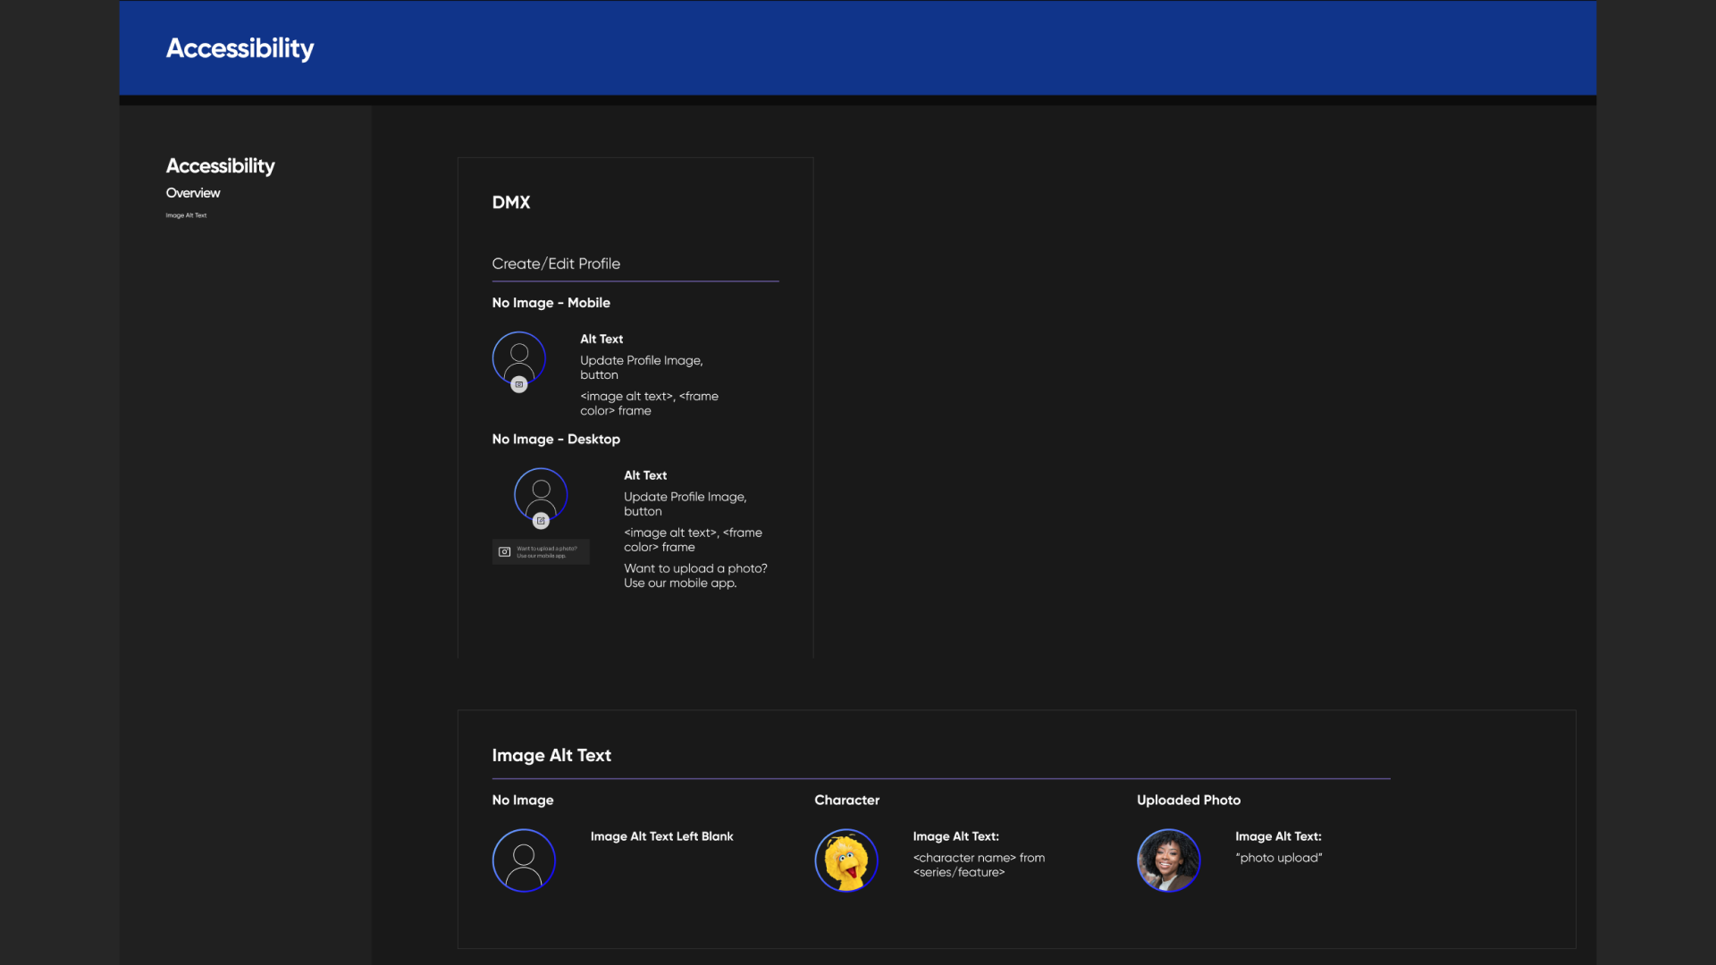Click the Uploaded Photo column heading
The image size is (1716, 965).
pos(1188,800)
